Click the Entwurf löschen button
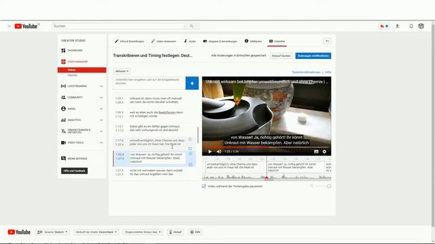Screen dimensions: 435x244 pyautogui.click(x=281, y=56)
